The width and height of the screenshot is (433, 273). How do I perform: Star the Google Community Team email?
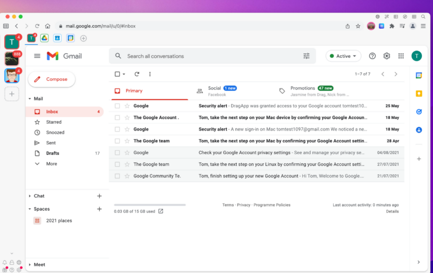[127, 176]
